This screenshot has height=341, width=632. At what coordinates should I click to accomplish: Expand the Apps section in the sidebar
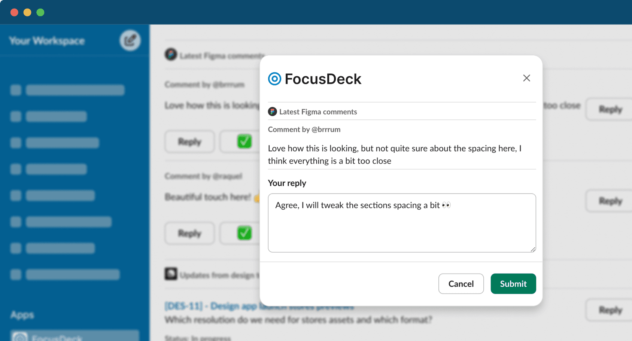click(x=22, y=315)
